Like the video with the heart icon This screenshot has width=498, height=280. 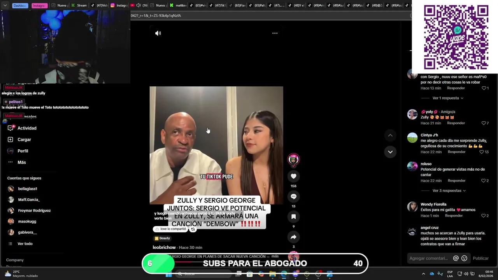[x=293, y=176]
